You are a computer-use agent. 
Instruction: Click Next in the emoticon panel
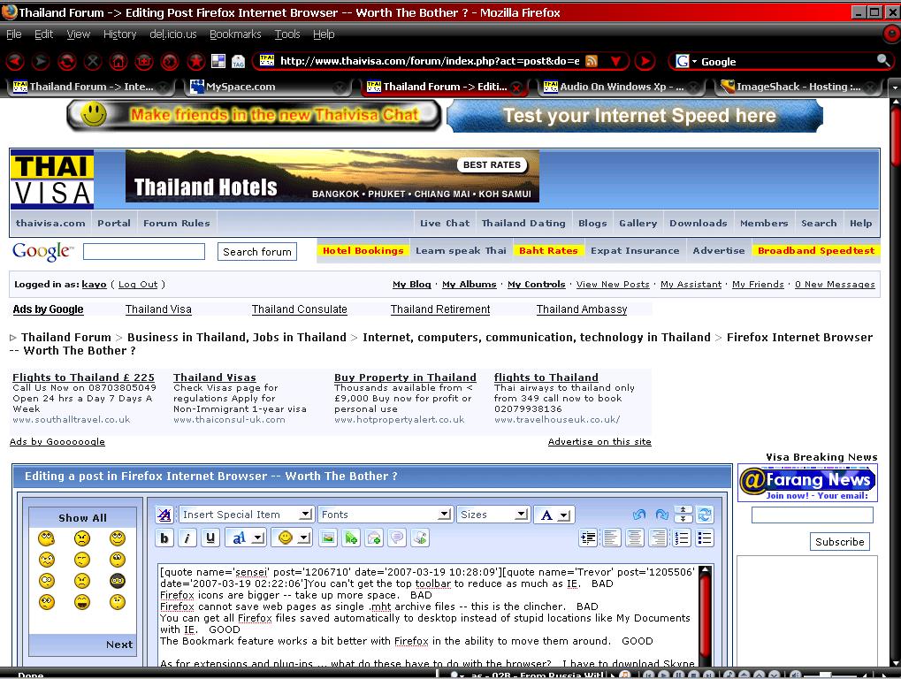point(119,645)
